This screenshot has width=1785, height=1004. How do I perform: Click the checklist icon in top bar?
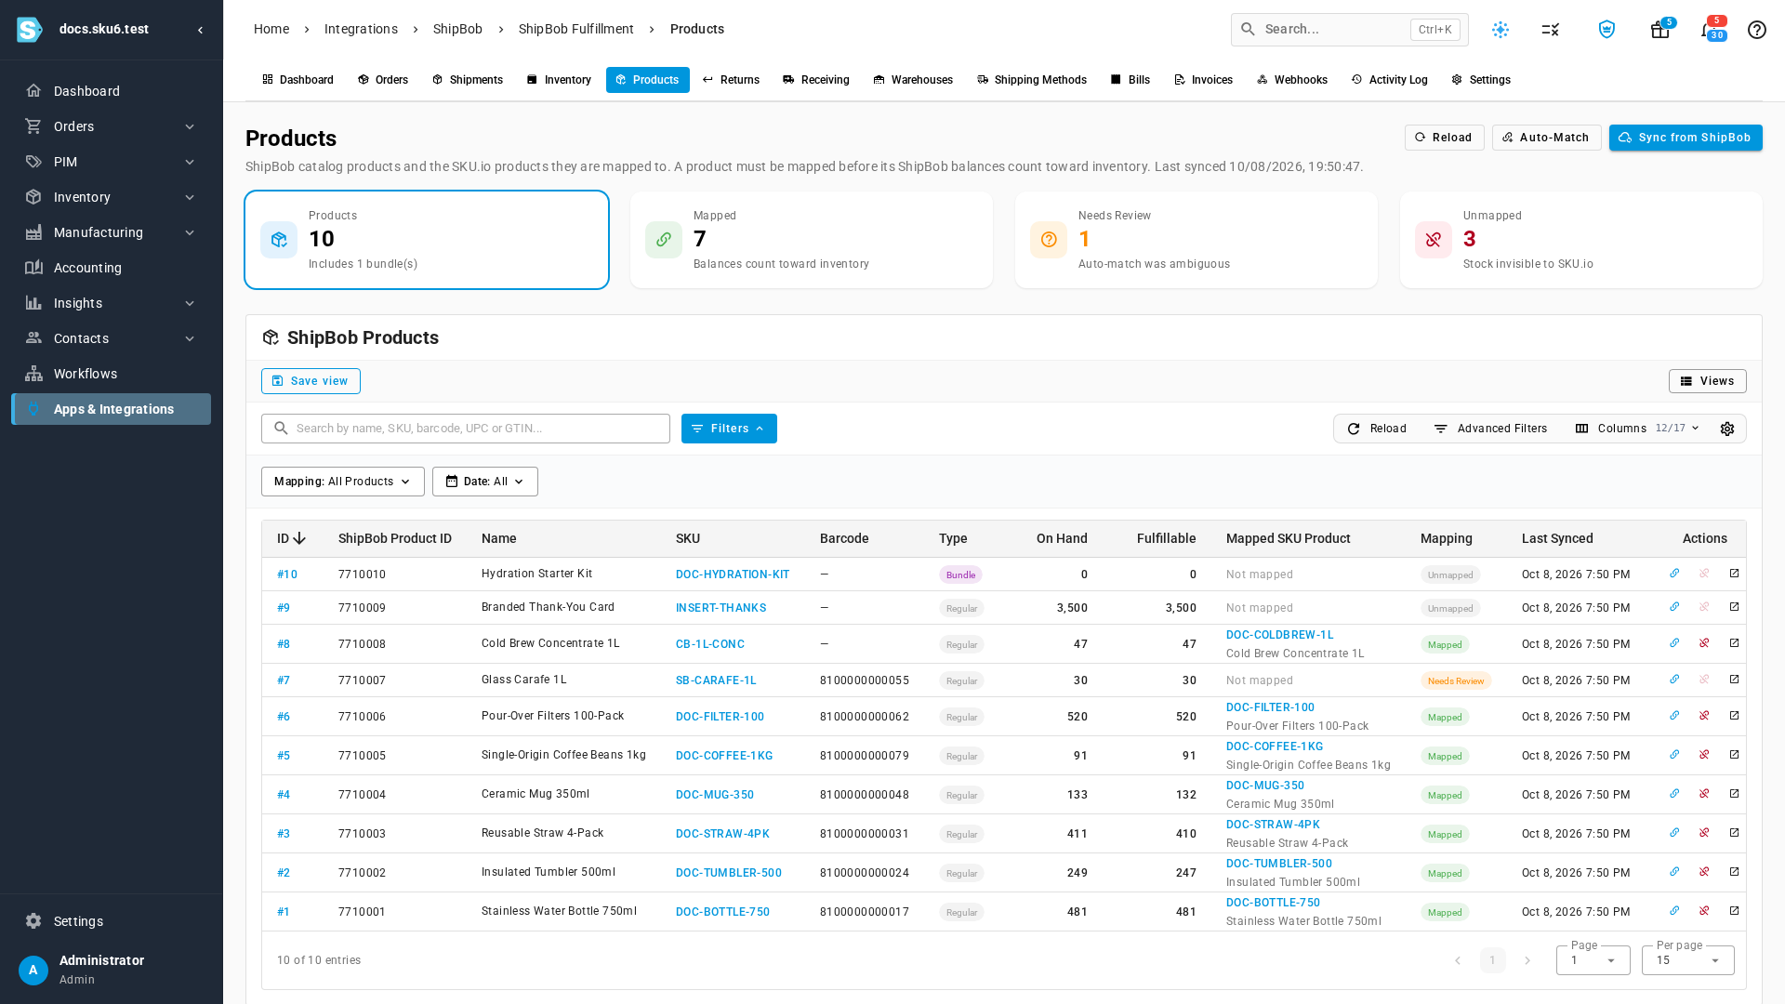click(x=1550, y=30)
